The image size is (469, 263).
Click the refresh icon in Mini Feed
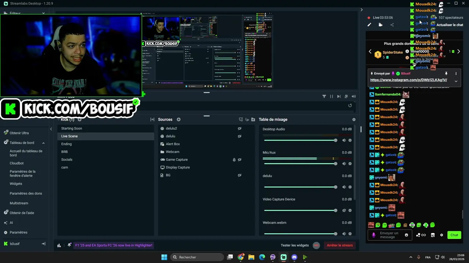[x=350, y=106]
